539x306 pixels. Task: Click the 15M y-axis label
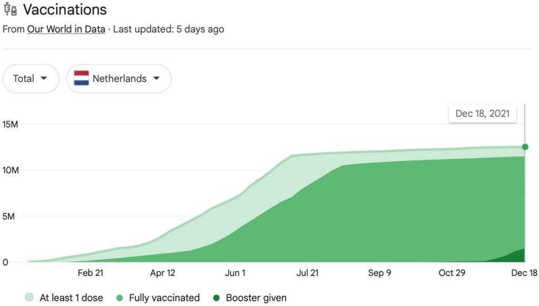coord(12,125)
